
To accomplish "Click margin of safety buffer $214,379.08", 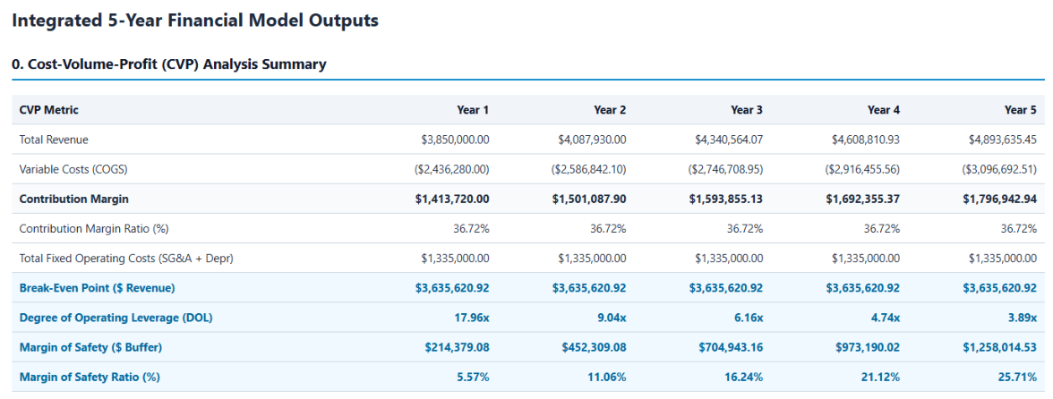I will pos(458,347).
